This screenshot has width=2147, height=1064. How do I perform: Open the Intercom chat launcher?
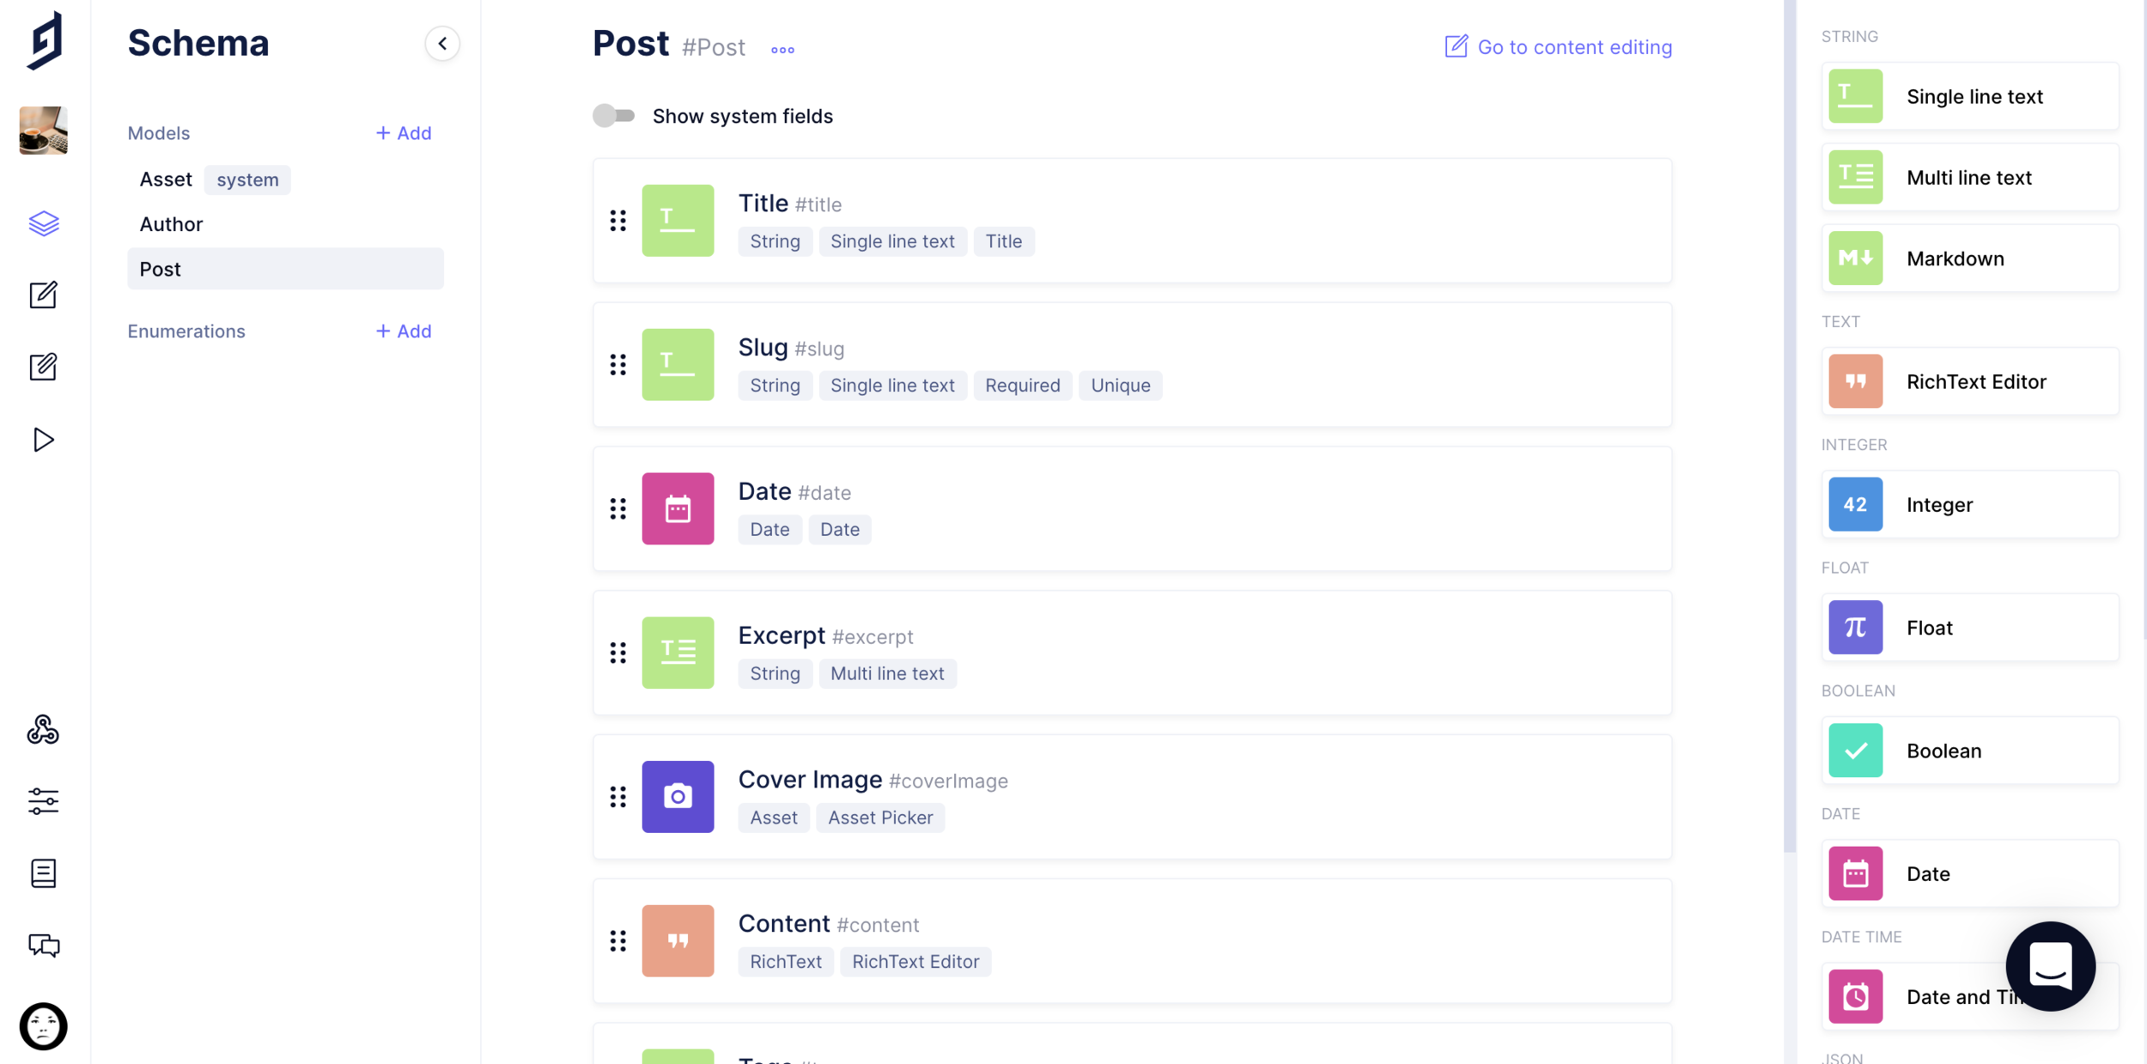[x=2050, y=966]
